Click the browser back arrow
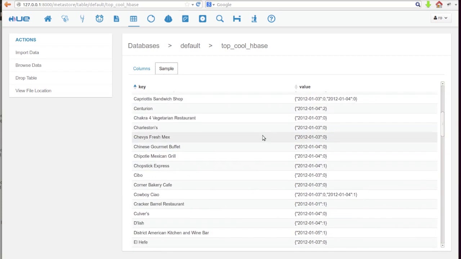461x259 pixels. [7, 5]
